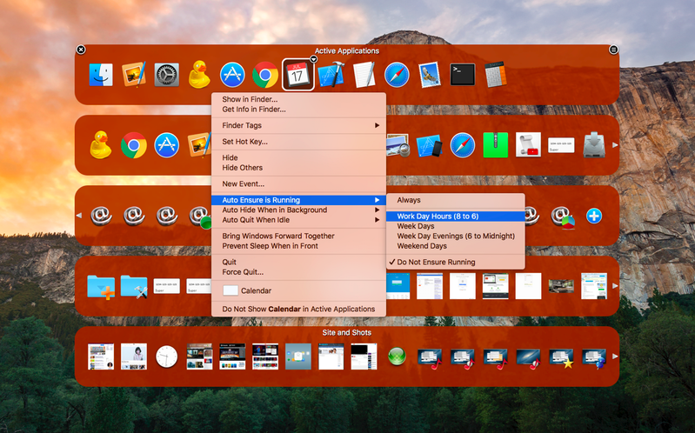This screenshot has height=433, width=695.
Task: Click the @ icon with the green dot
Action: click(x=200, y=217)
